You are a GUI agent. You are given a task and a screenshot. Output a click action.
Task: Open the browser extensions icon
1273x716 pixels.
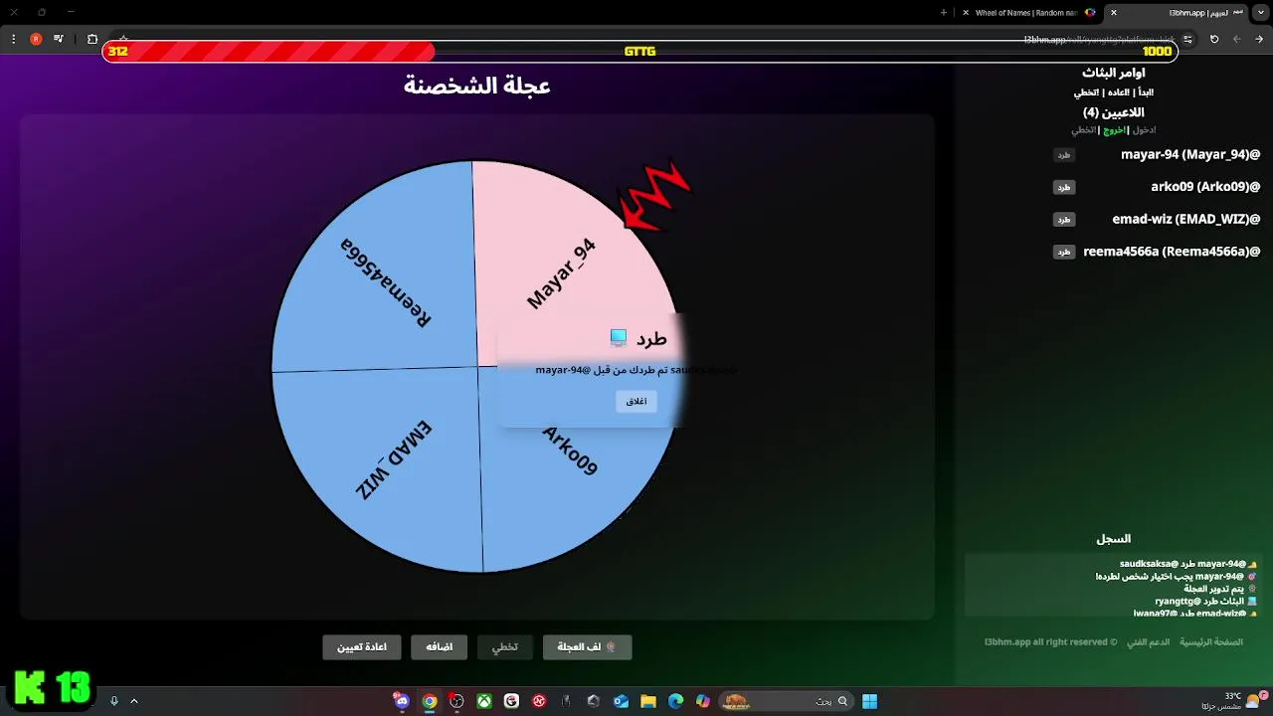[x=92, y=39]
